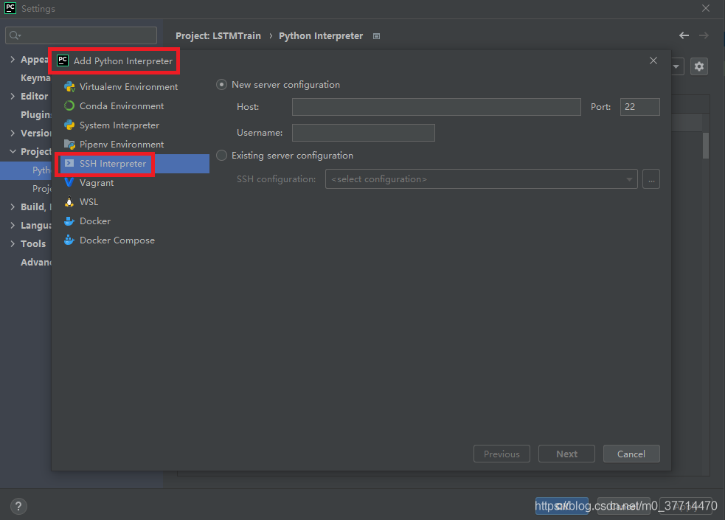Click the Docker whale icon
Viewport: 725px width, 520px height.
coord(69,221)
